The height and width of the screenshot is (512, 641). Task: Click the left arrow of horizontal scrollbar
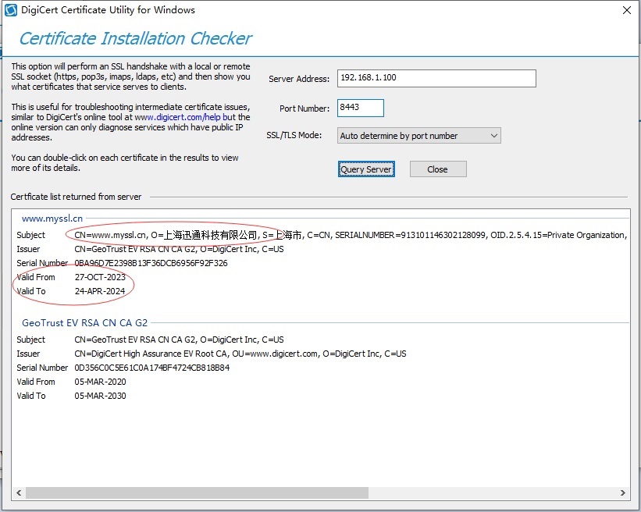19,492
